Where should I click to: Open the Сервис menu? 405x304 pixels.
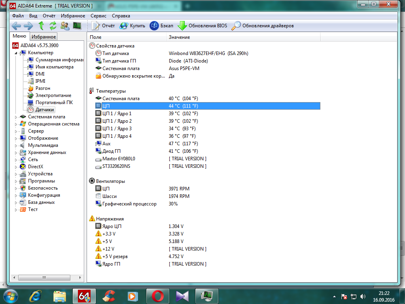98,16
